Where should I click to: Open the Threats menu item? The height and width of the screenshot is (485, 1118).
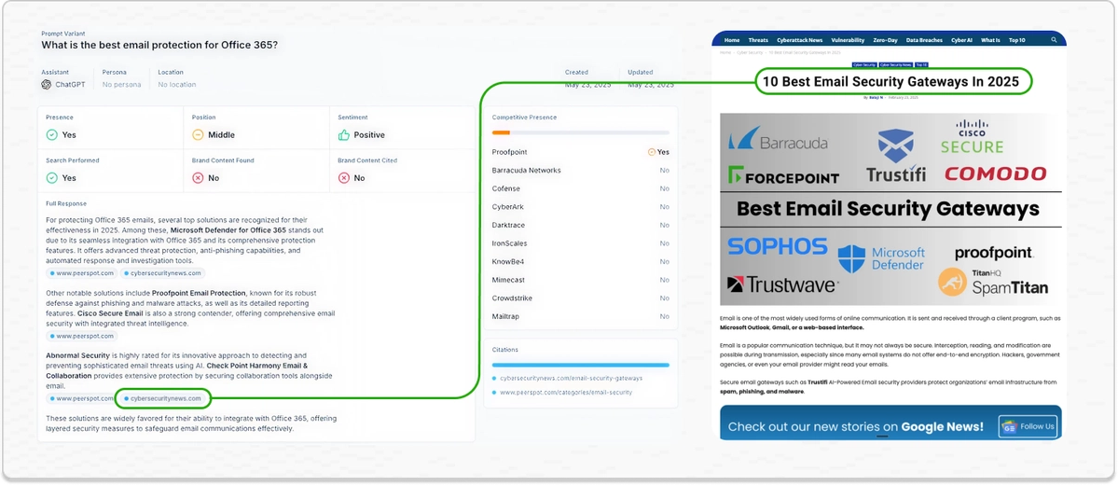click(x=758, y=41)
